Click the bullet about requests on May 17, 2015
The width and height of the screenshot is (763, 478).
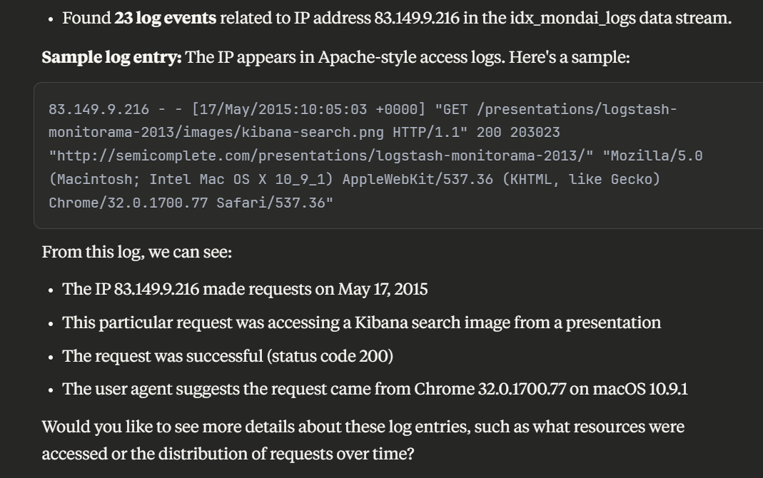click(x=245, y=290)
